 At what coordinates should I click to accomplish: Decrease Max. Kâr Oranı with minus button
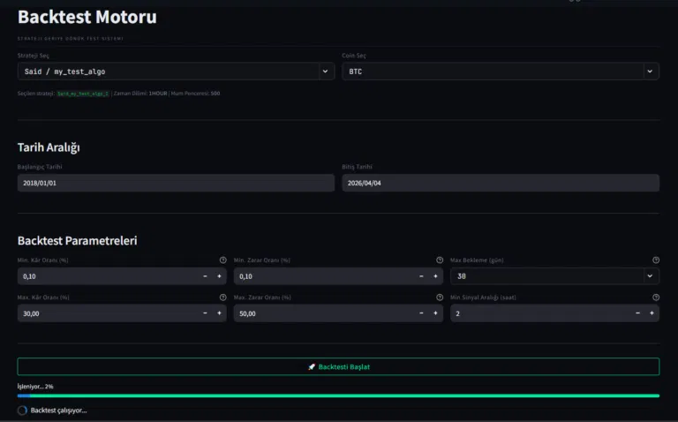(x=205, y=313)
